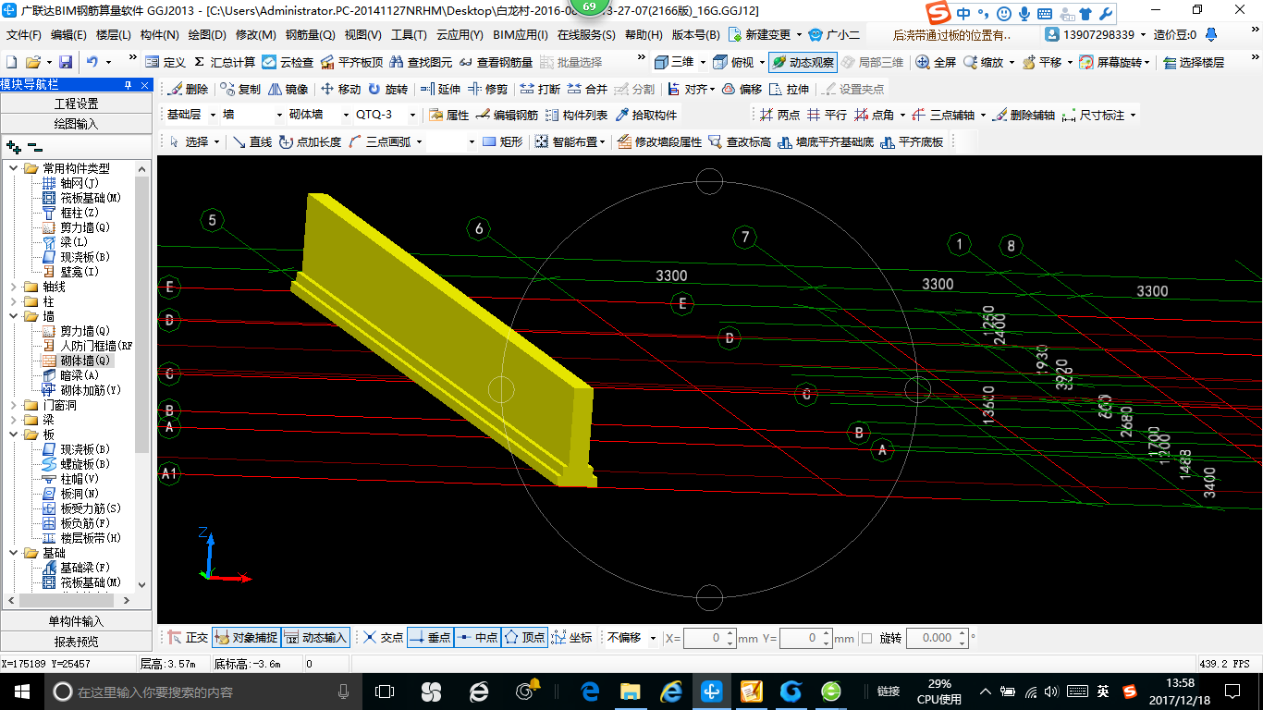The image size is (1263, 710).
Task: Click 修改墙段属性 modify wall segment
Action: click(x=660, y=141)
